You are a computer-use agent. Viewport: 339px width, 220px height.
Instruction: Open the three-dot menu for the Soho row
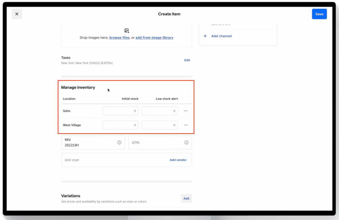(x=186, y=111)
